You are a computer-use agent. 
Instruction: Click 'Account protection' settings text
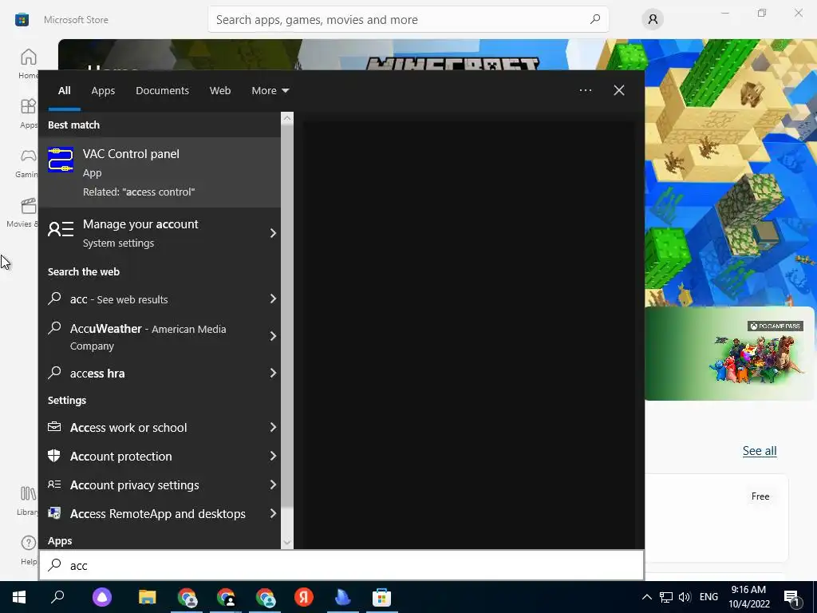point(121,456)
